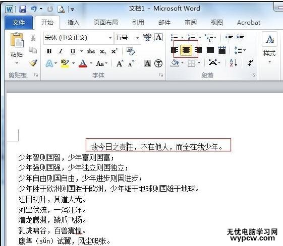Open the 段落 dialog launcher
The image size is (283, 246).
click(253, 74)
